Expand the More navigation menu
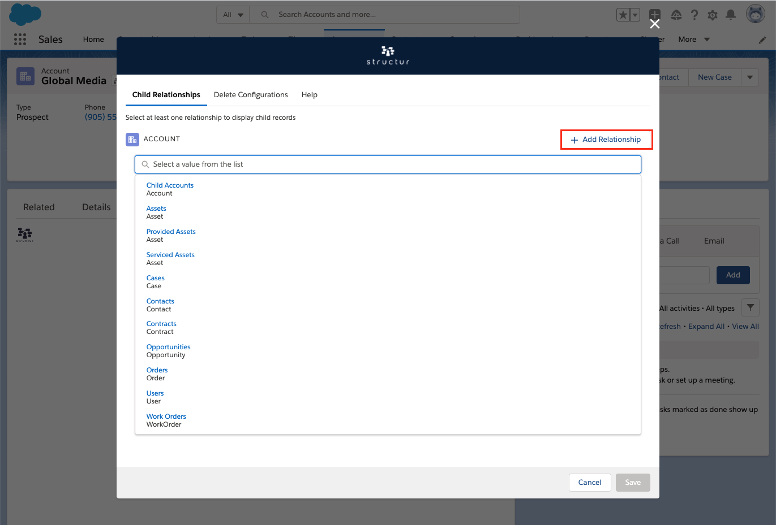 pos(694,40)
